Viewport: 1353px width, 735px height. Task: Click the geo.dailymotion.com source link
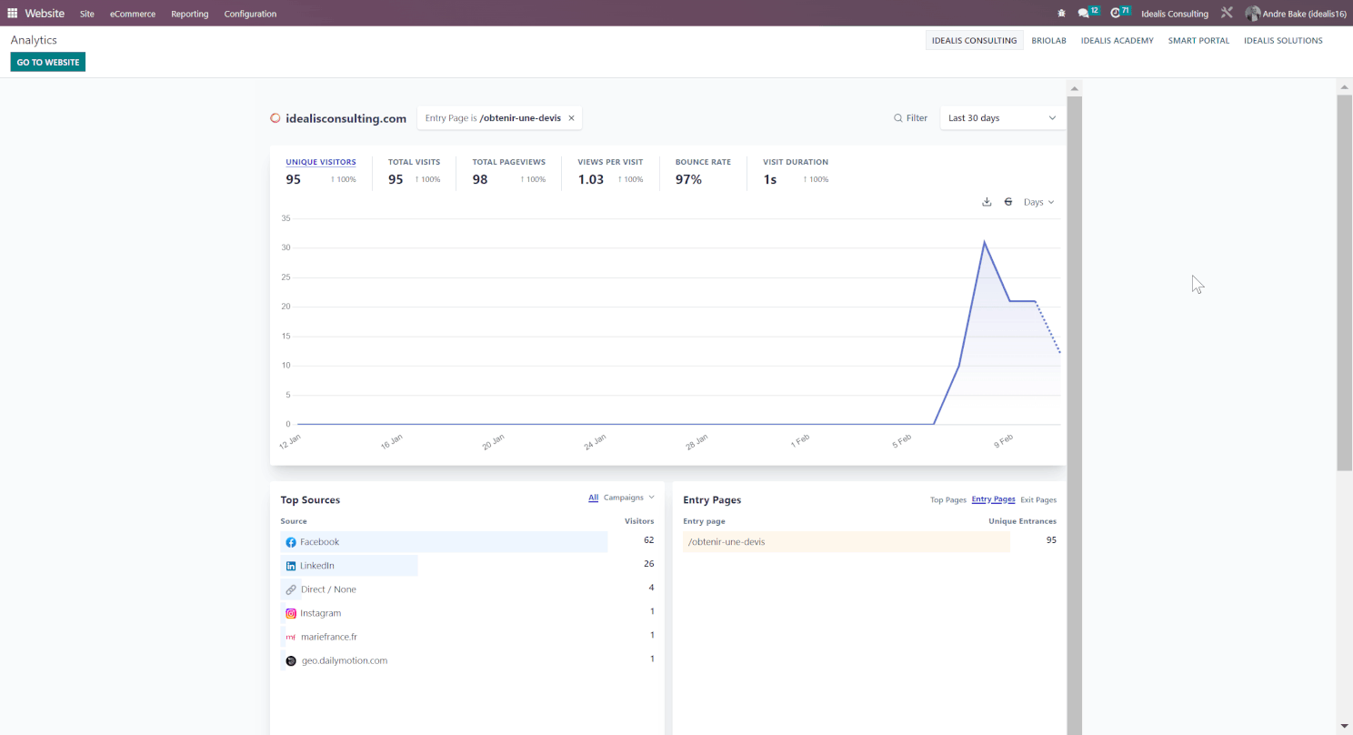pos(345,660)
